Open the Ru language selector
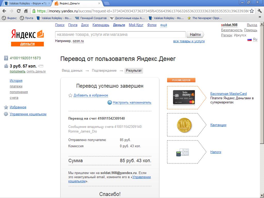The height and width of the screenshot is (198, 264). tap(255, 39)
